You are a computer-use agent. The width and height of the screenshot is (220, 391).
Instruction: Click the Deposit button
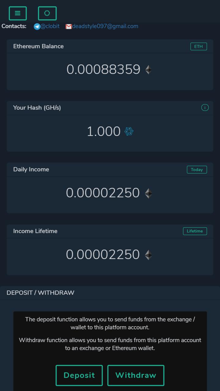coord(79,375)
